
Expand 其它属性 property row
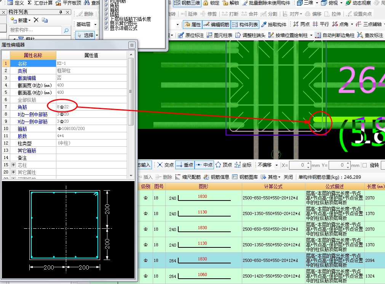point(13,172)
